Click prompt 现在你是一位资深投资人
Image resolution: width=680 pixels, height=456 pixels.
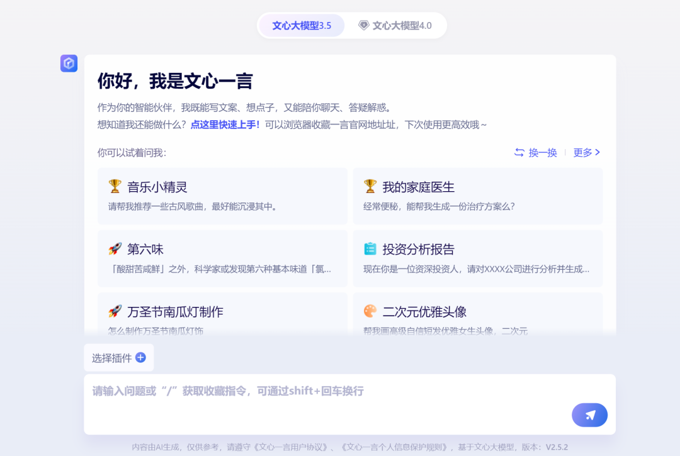(476, 269)
